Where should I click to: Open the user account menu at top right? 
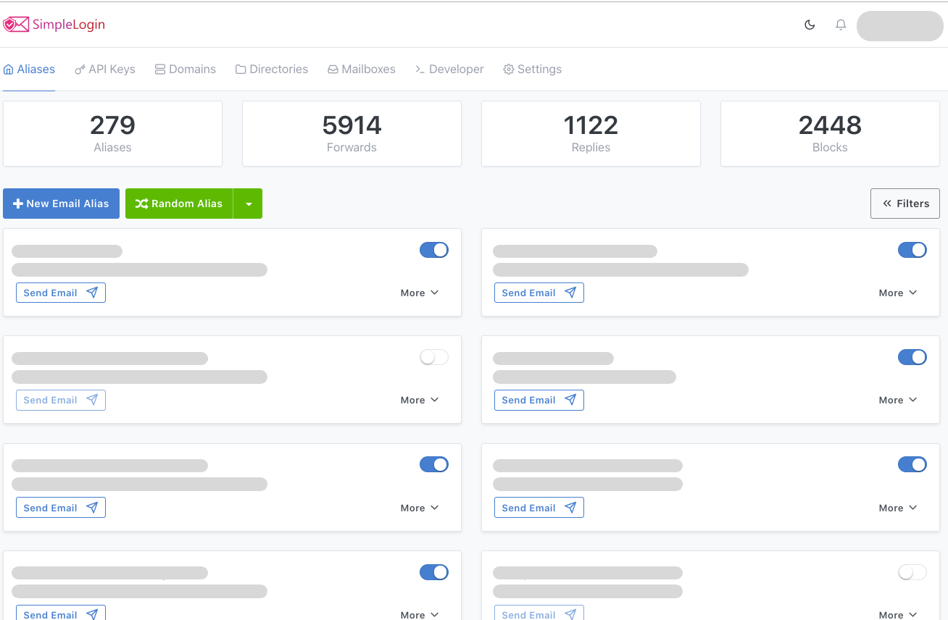(899, 25)
